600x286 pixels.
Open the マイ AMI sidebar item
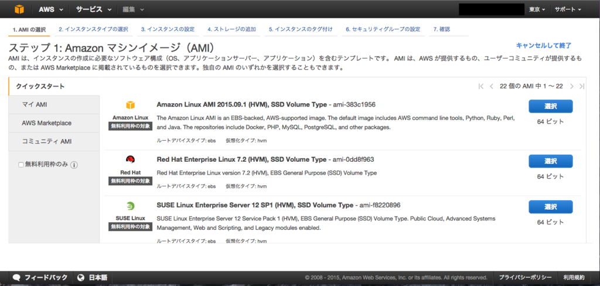(54, 105)
